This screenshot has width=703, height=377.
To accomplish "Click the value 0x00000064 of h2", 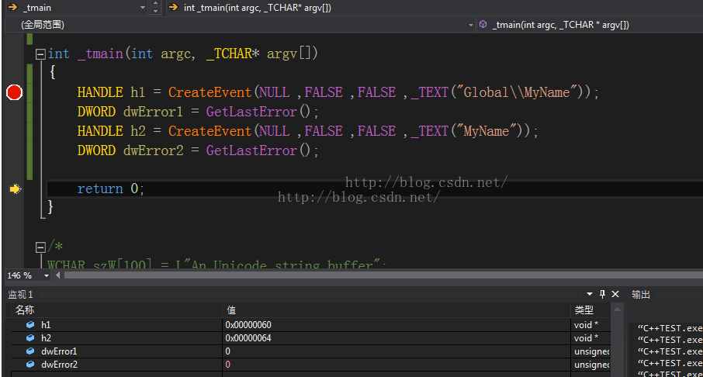I will [x=248, y=338].
